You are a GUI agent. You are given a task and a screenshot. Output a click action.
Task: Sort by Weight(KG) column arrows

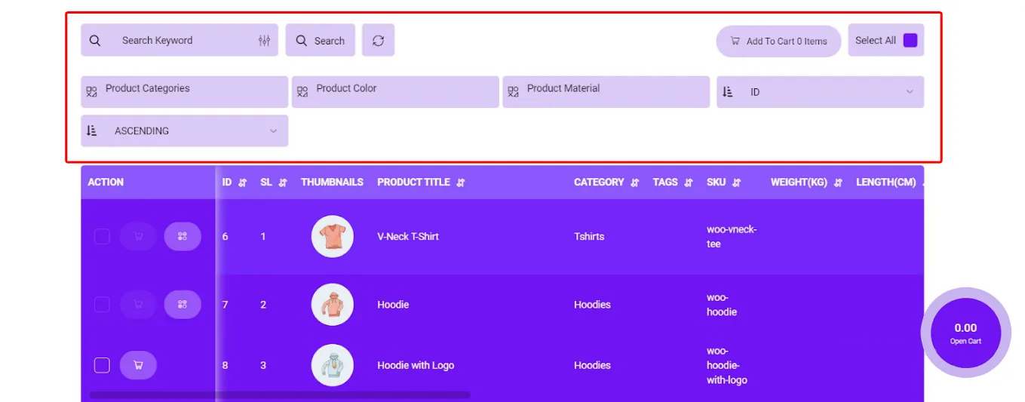838,183
